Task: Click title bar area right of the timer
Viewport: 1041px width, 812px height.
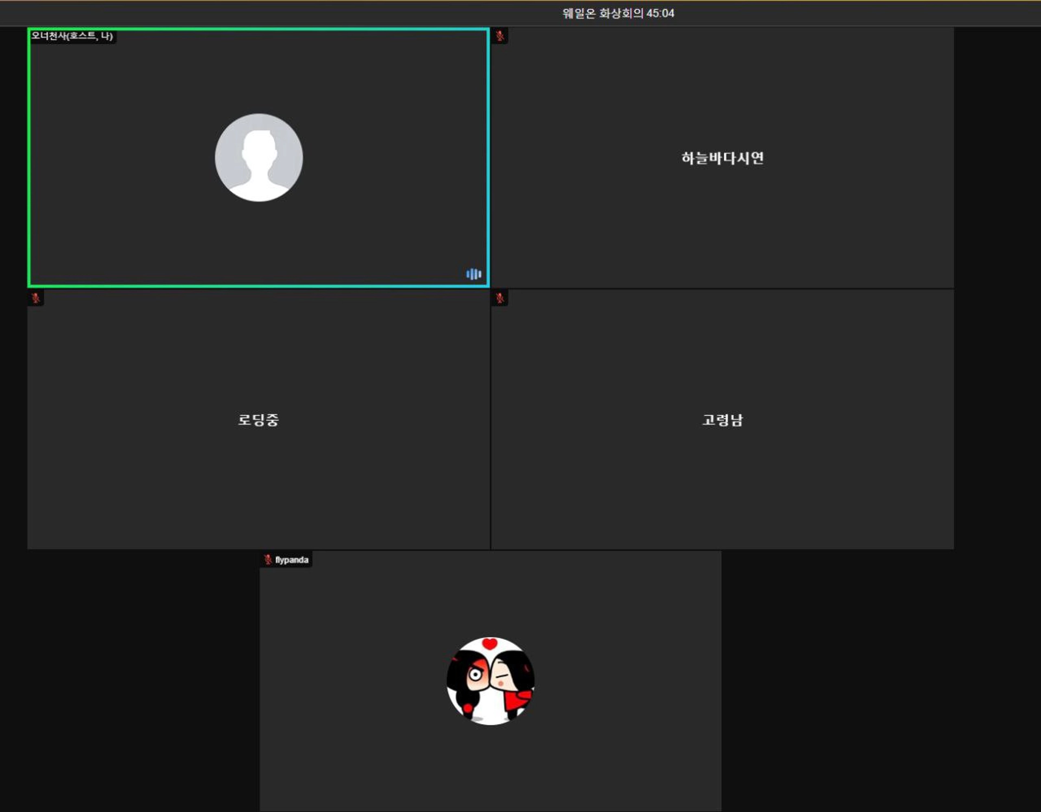Action: [858, 13]
